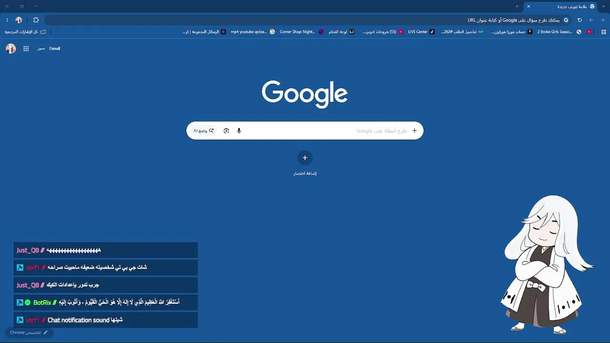Open the TikTok LIVE Center bookmark
The image size is (610, 343).
coord(421,32)
